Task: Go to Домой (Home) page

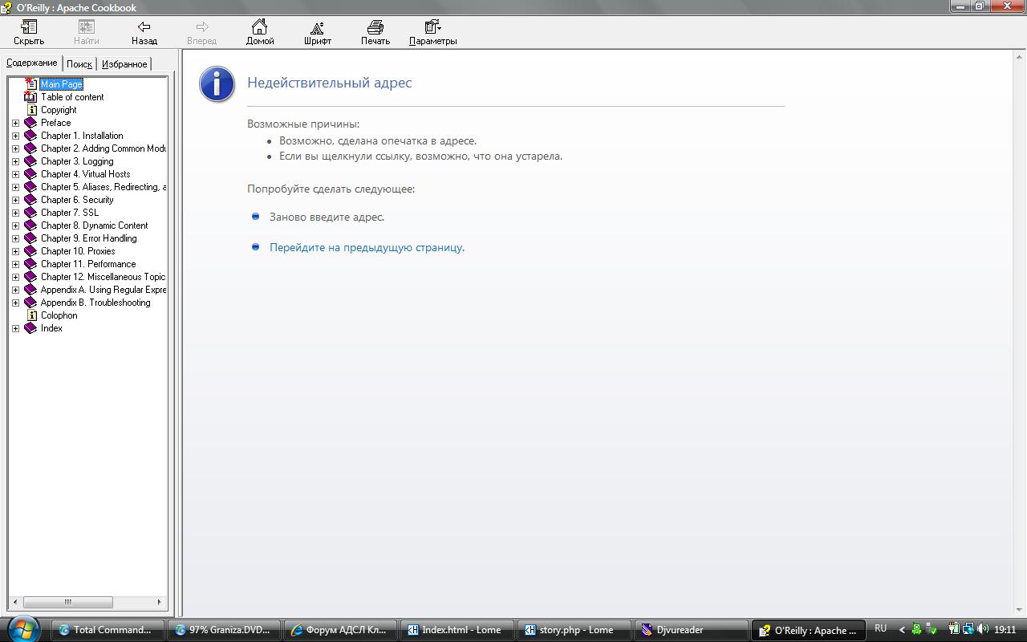Action: pos(259,28)
